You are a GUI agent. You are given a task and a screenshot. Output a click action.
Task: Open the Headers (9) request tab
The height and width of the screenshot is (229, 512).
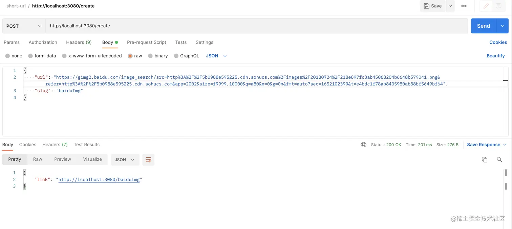[x=79, y=42]
